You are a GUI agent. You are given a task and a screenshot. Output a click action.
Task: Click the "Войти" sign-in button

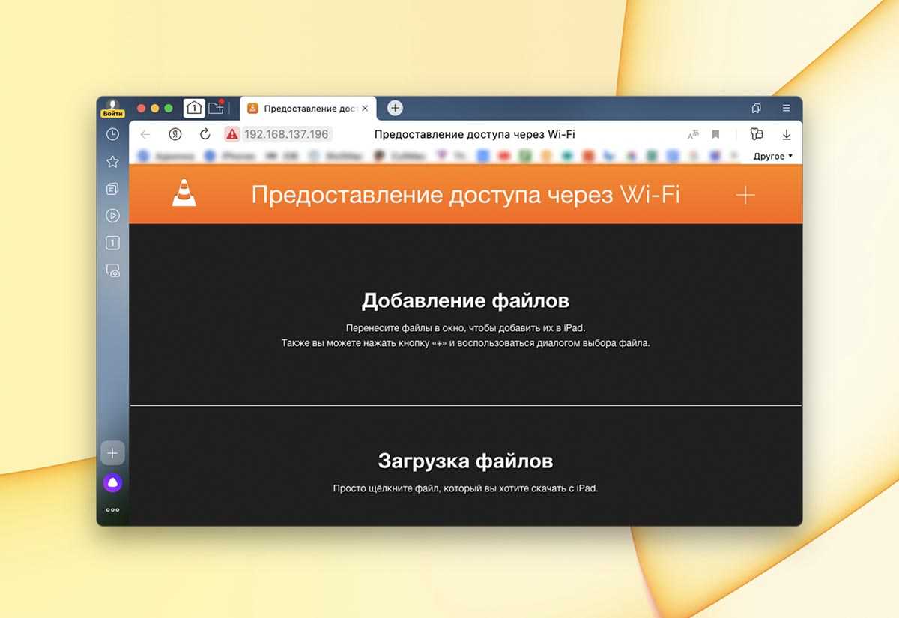click(112, 113)
